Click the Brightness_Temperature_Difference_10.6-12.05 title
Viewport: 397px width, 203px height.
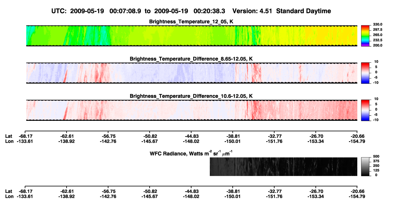pos(191,96)
